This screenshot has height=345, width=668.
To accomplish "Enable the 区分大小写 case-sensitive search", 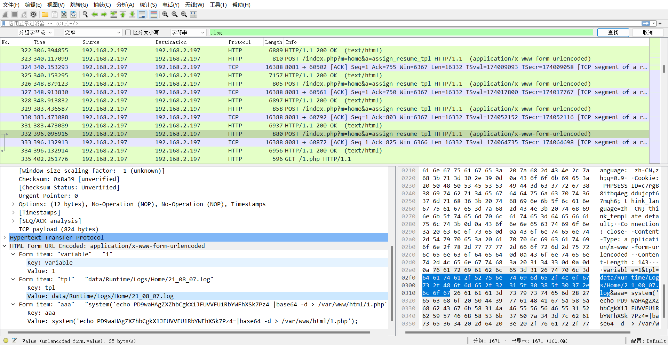I will pos(128,32).
